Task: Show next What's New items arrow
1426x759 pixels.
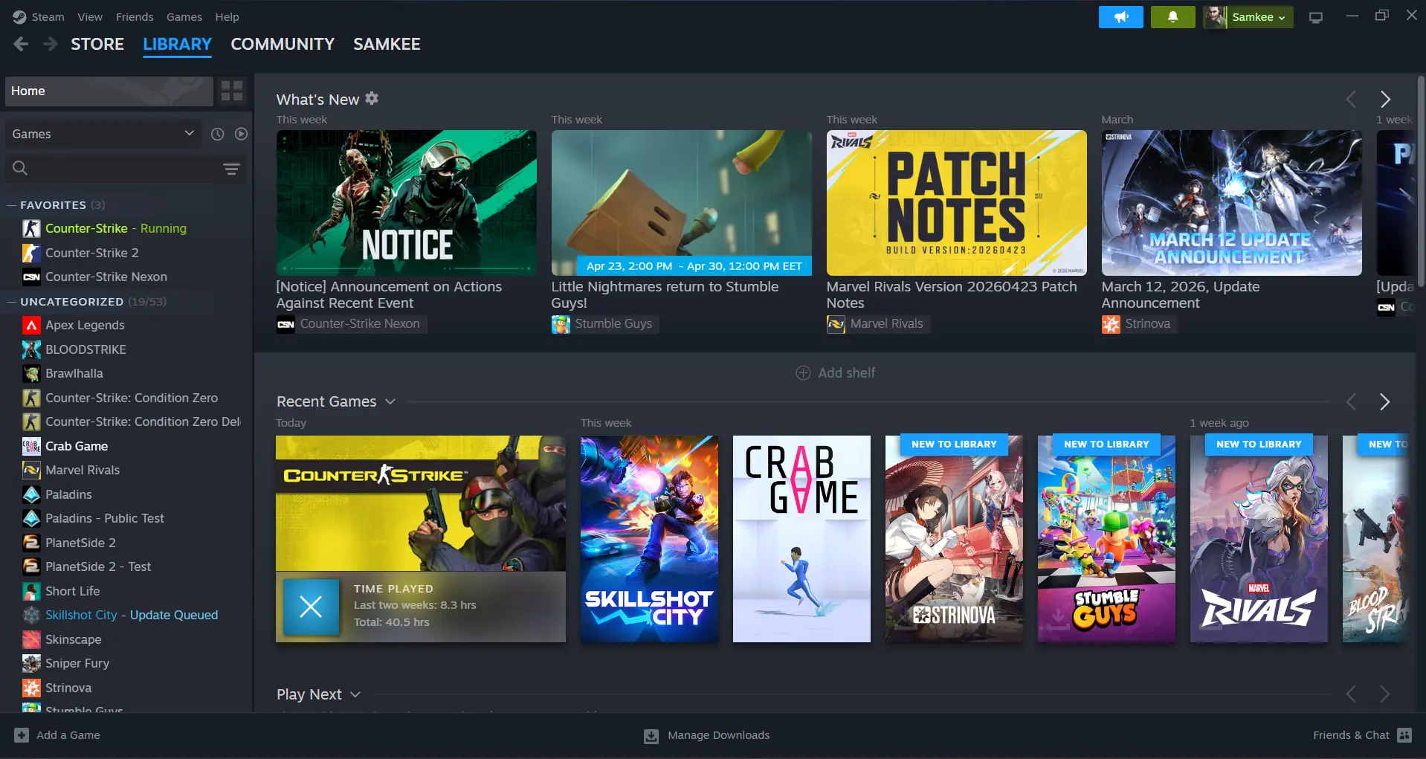Action: click(1385, 100)
